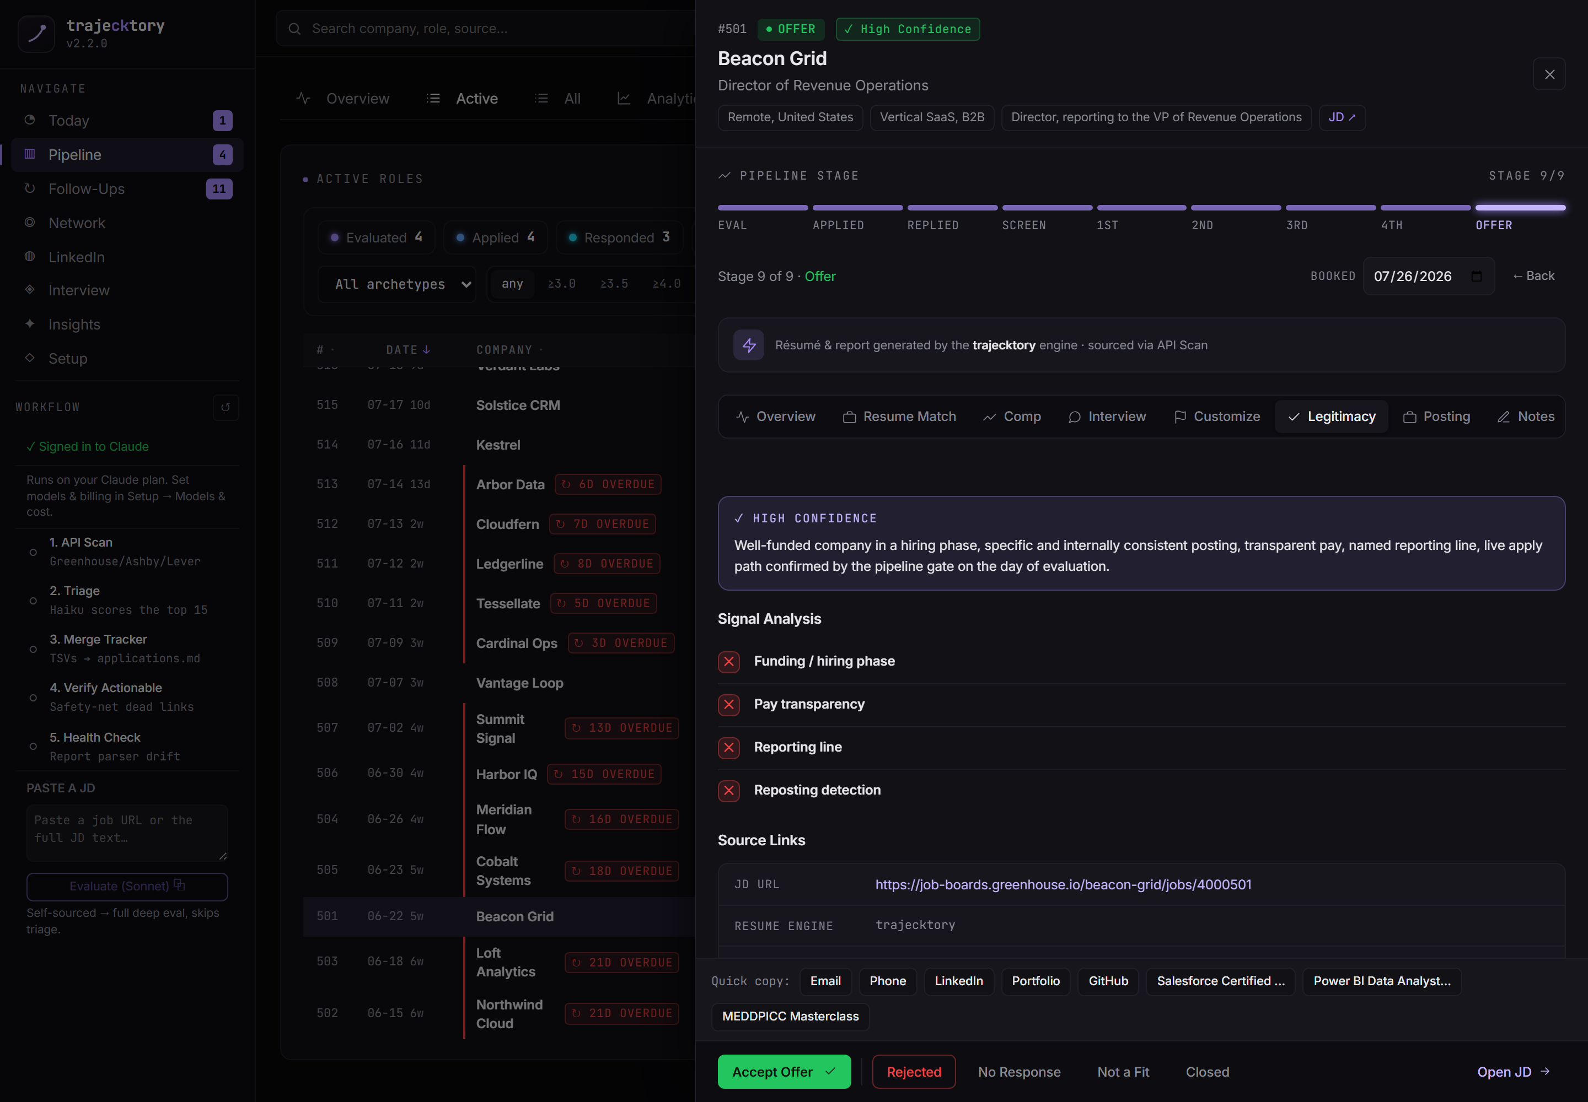
Task: Open the Posting detail tab
Action: pos(1437,417)
